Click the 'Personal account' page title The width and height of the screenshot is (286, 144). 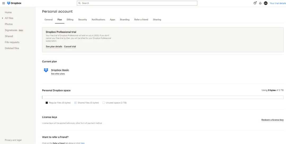57,11
